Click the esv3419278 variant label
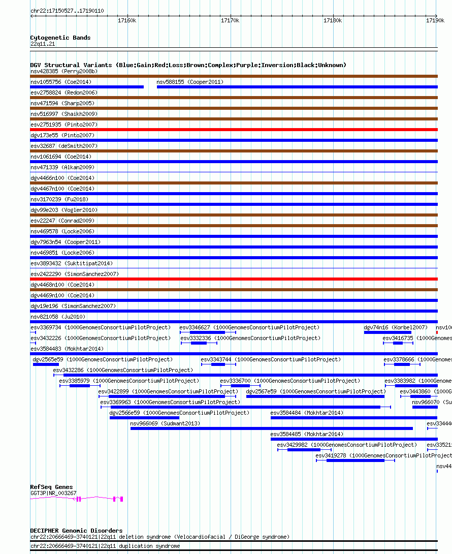The height and width of the screenshot is (554, 452). (x=383, y=455)
